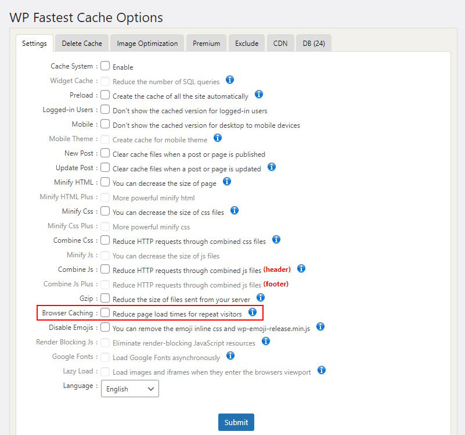The width and height of the screenshot is (465, 435).
Task: Click the 'Reduce the size of files sent from your server' text
Action: click(x=181, y=300)
